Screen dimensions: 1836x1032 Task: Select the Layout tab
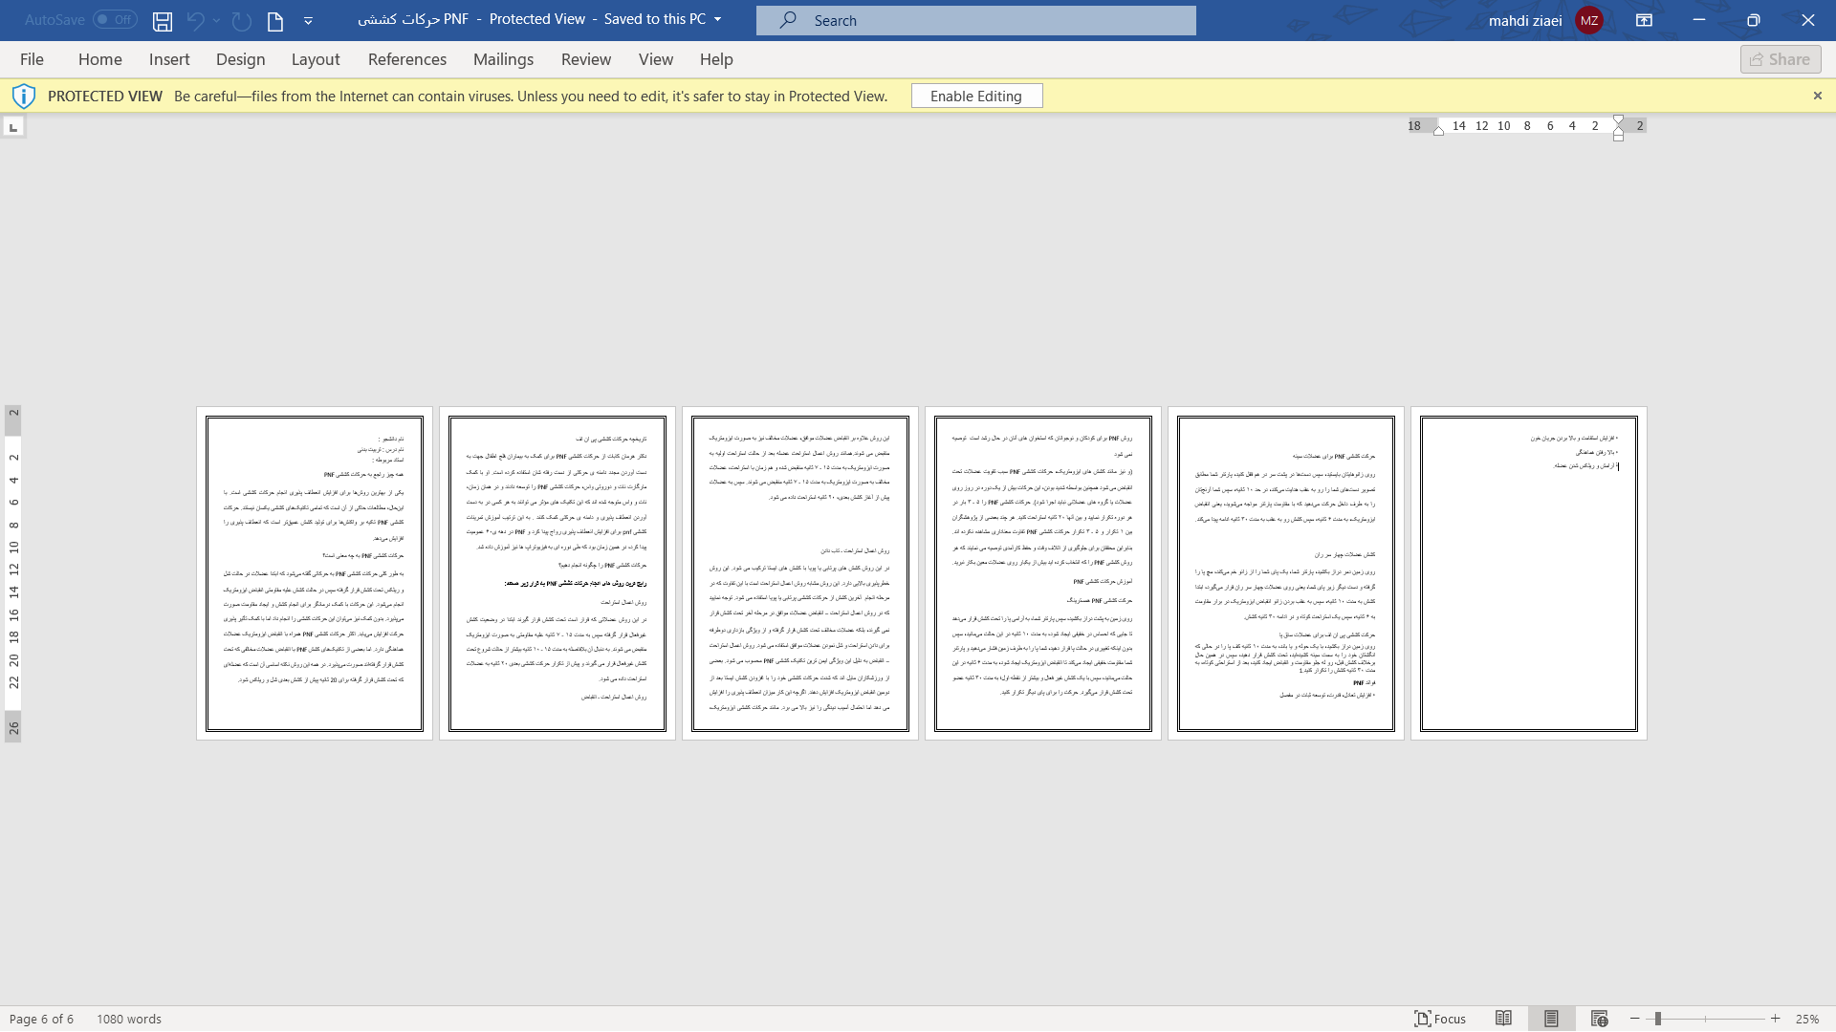(316, 59)
